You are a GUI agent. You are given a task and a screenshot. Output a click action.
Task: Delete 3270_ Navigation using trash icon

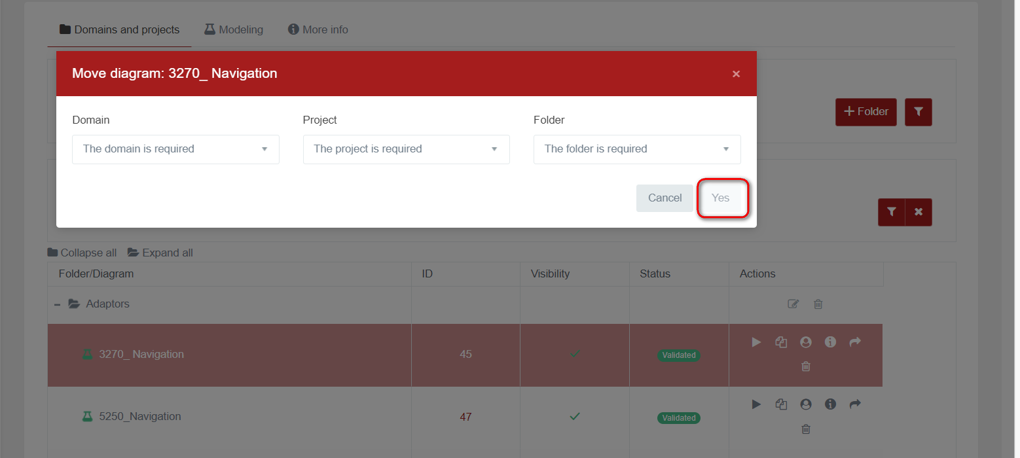click(x=806, y=366)
